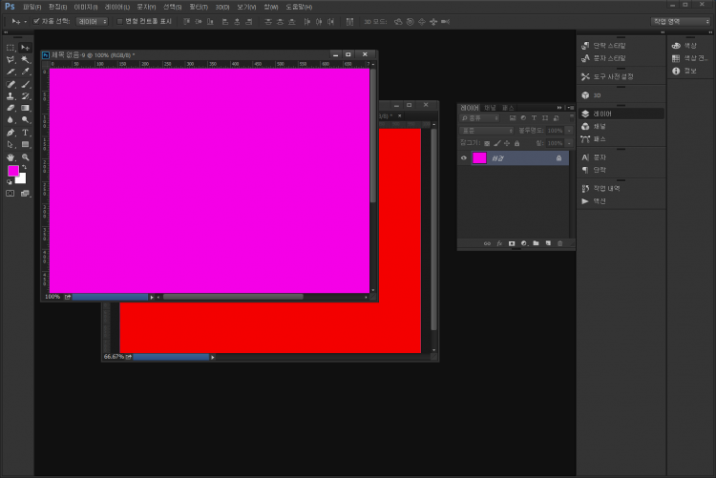Open the 레이어 auto-select target dropdown
The width and height of the screenshot is (716, 478).
point(92,20)
